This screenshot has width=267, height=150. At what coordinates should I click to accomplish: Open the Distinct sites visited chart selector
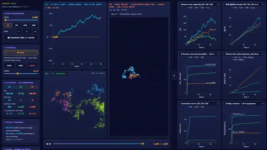coord(244,54)
